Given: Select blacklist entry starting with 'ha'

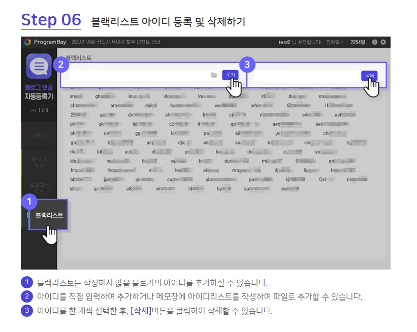Looking at the screenshot, I should tap(185, 106).
